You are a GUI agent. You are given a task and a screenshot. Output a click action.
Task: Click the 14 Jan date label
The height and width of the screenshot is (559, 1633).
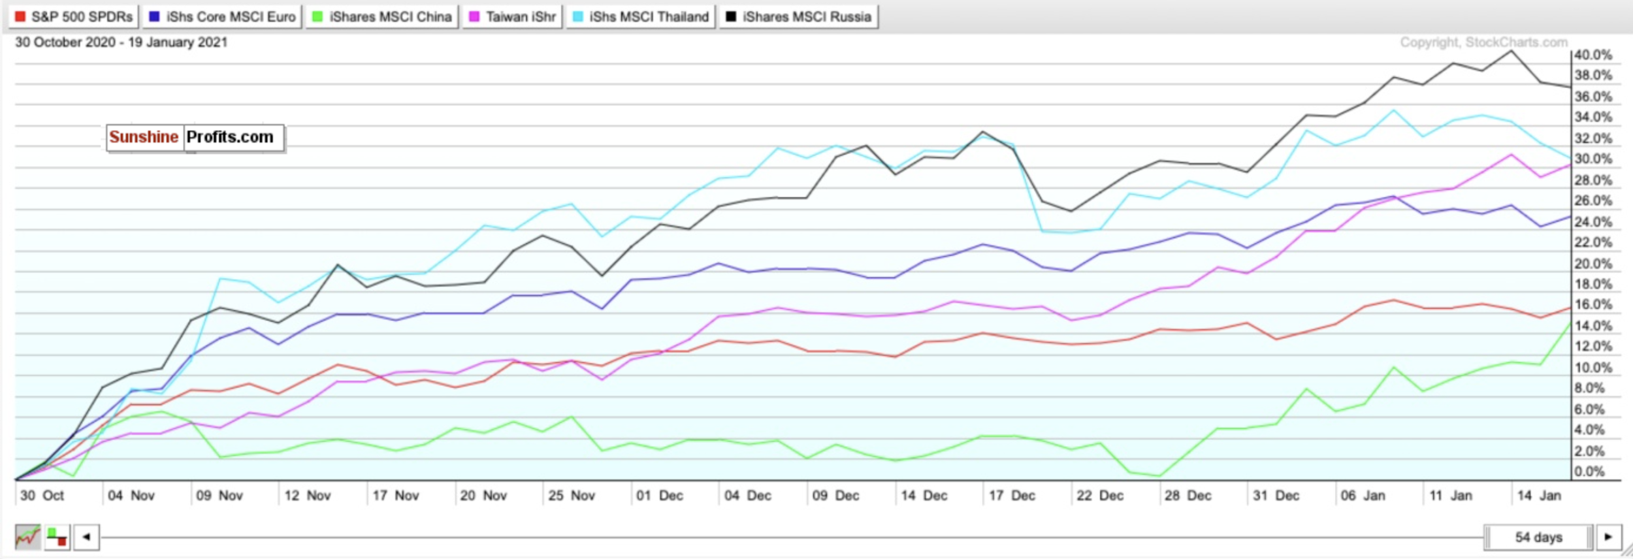tap(1539, 496)
